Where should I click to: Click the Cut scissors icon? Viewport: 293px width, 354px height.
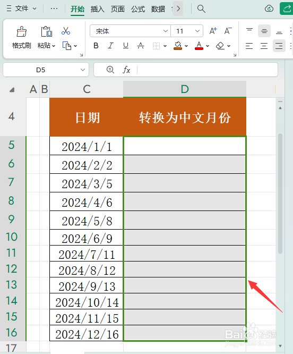(66, 31)
